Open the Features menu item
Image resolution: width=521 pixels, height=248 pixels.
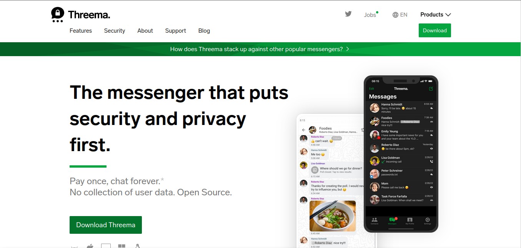click(x=81, y=31)
